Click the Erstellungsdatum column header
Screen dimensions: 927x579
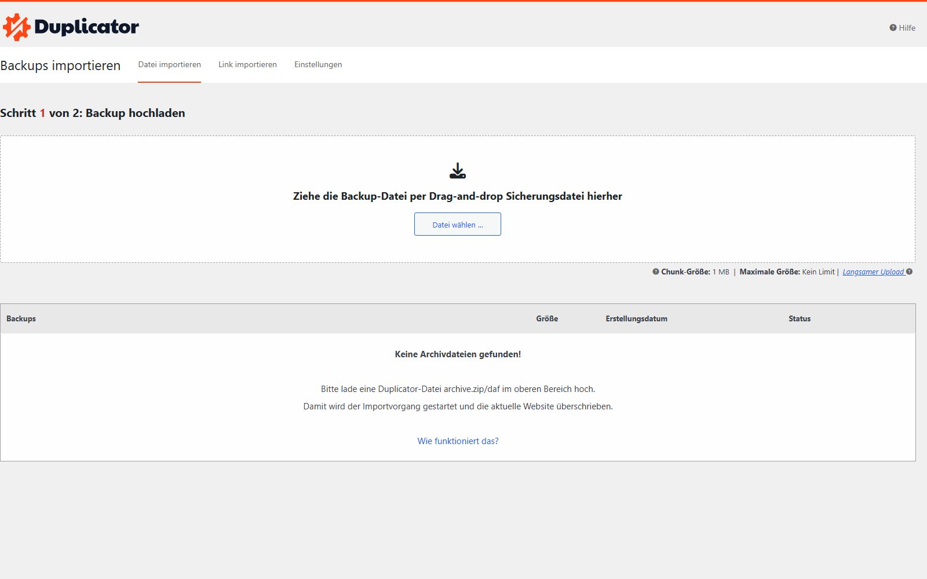[636, 318]
